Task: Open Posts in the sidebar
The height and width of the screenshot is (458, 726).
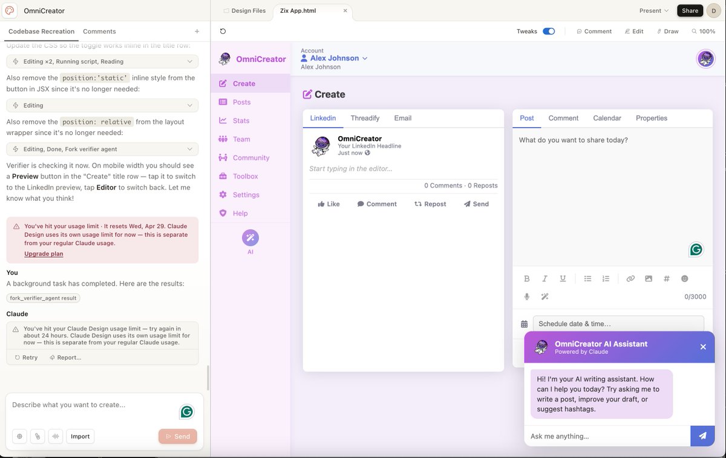Action: (x=250, y=102)
